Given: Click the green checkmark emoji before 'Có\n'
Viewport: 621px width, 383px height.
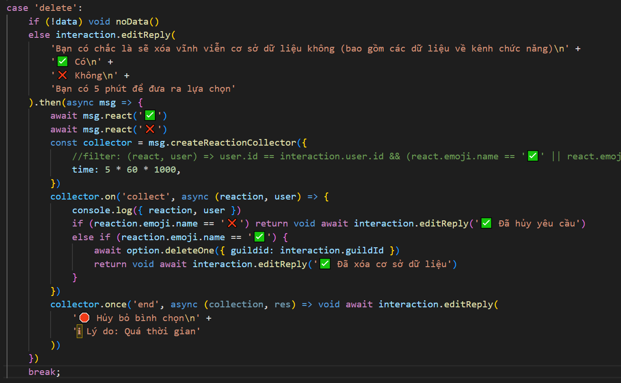Looking at the screenshot, I should coord(62,62).
